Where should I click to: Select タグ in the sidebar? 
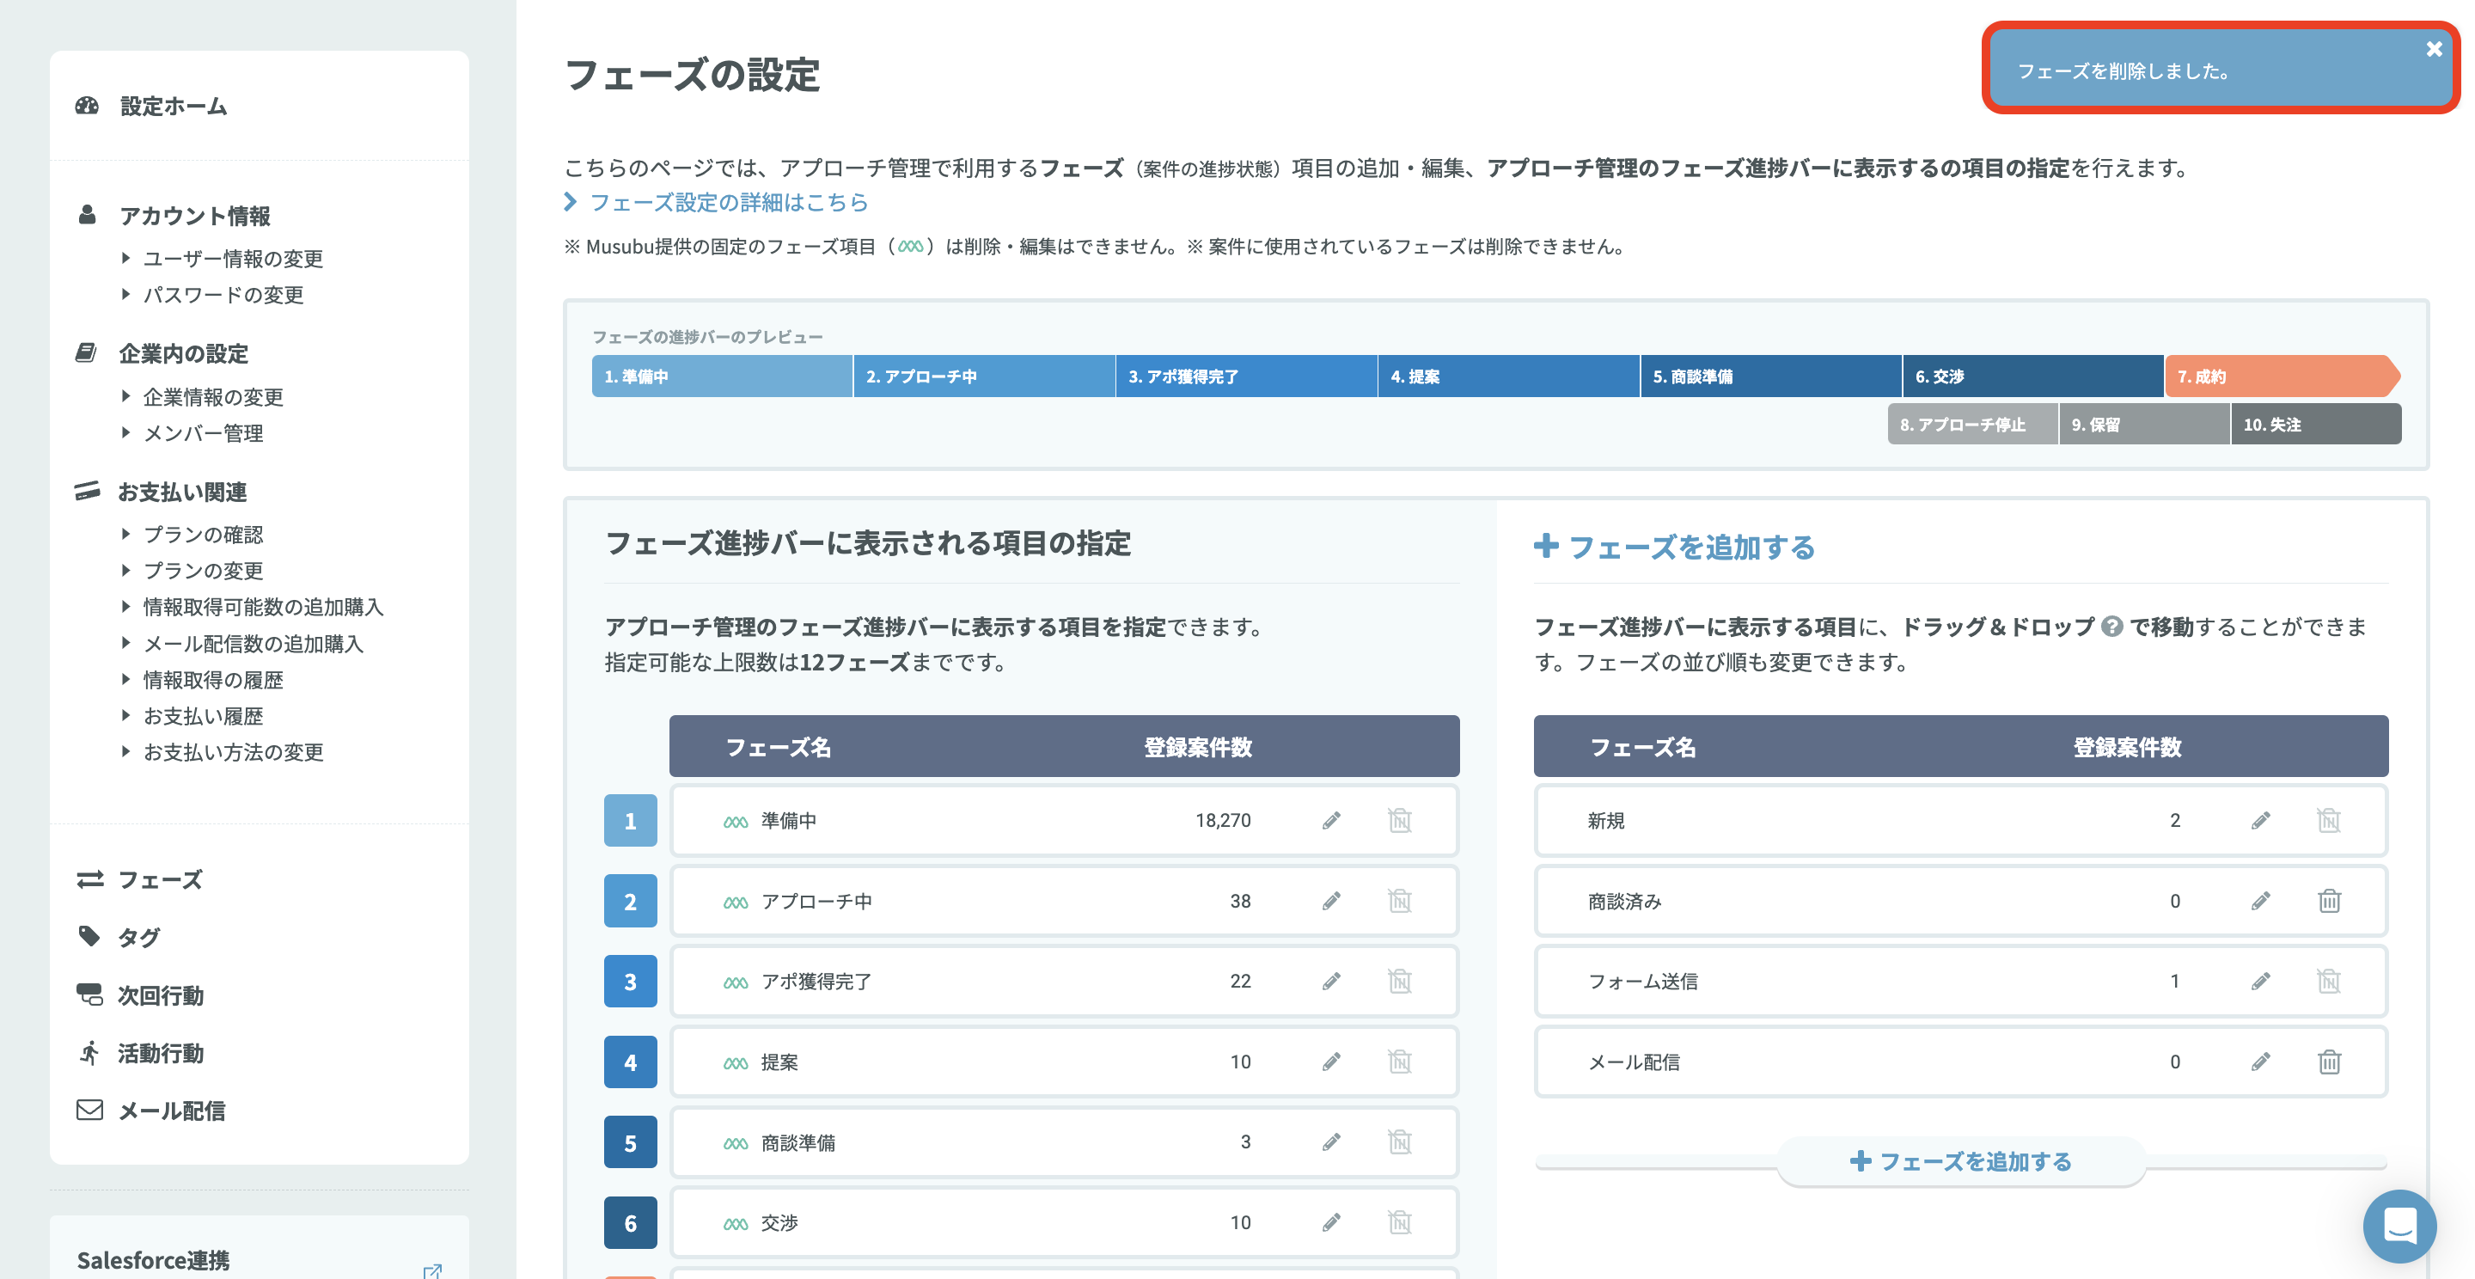click(x=138, y=937)
